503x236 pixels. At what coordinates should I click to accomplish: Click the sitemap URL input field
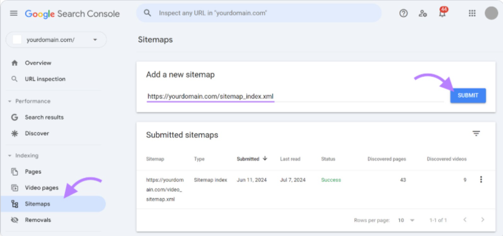click(295, 96)
